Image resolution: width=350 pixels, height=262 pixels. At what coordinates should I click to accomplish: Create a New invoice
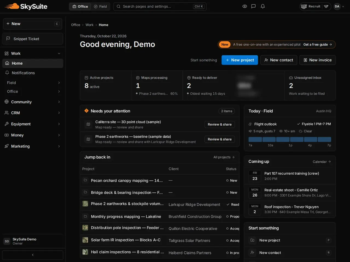(x=317, y=60)
